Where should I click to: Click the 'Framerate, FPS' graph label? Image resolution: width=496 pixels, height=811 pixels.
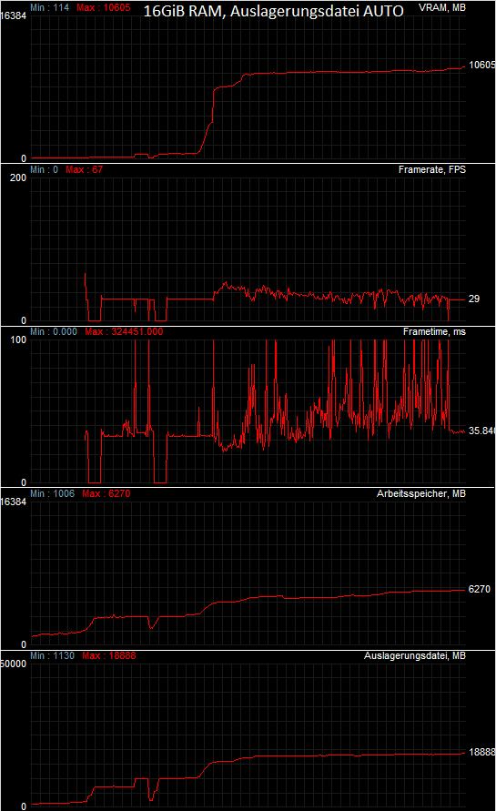[432, 169]
